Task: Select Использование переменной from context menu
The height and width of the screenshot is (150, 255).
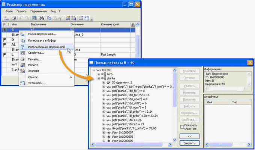Action: pos(46,47)
